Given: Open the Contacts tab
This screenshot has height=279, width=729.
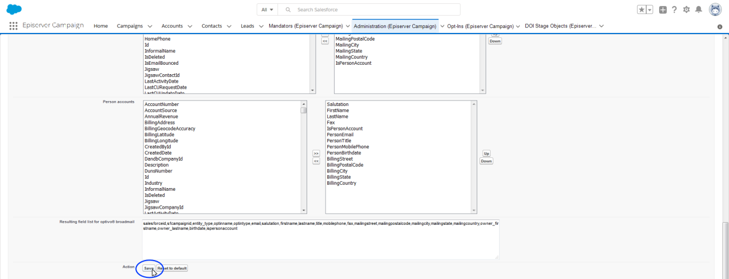Looking at the screenshot, I should click(x=212, y=26).
